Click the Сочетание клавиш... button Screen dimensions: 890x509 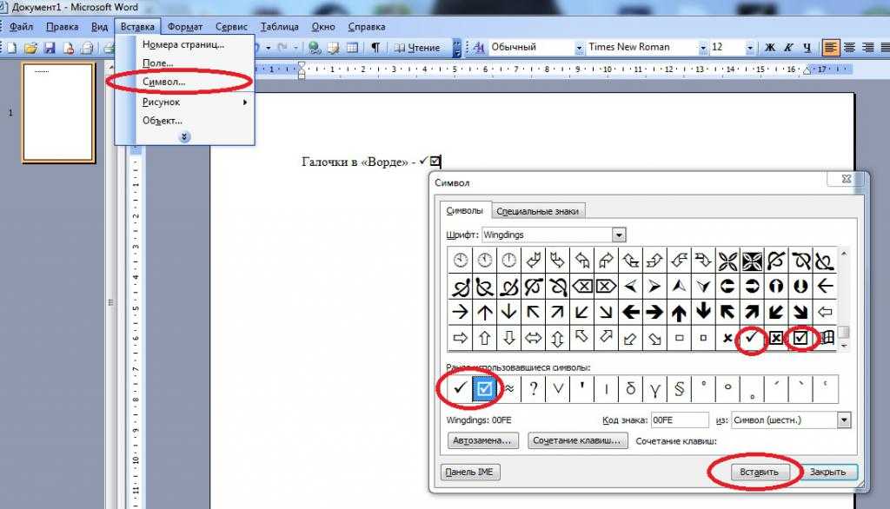pyautogui.click(x=577, y=440)
